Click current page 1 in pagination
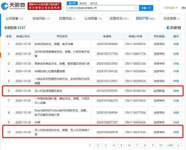 (90, 145)
